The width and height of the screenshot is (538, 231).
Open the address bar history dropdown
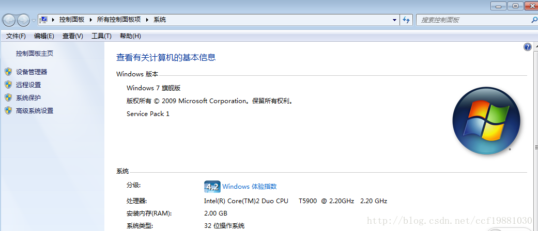394,20
